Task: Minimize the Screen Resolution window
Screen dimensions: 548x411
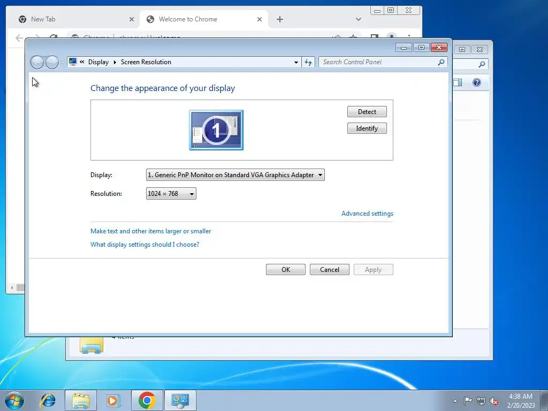Action: point(404,47)
